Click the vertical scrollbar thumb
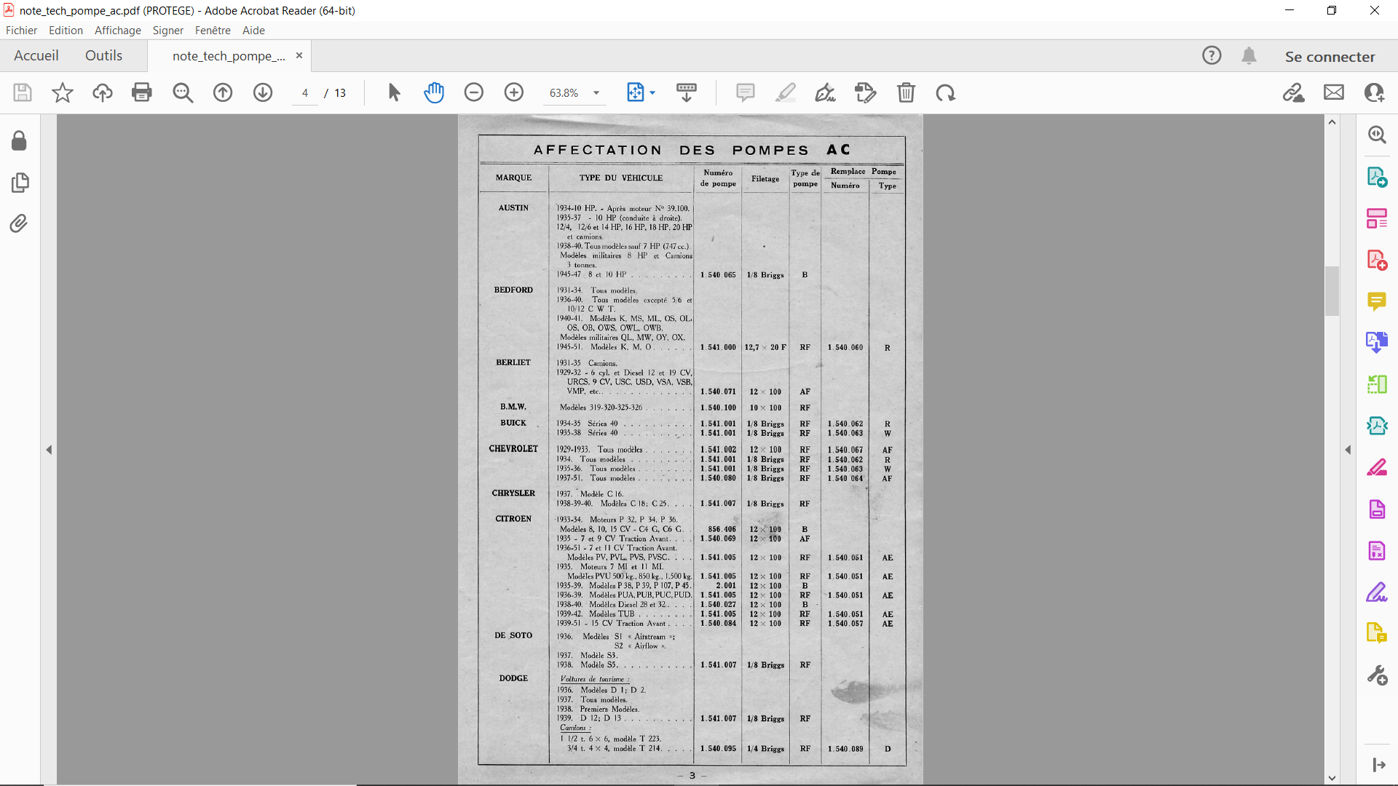This screenshot has height=786, width=1398. click(1332, 291)
